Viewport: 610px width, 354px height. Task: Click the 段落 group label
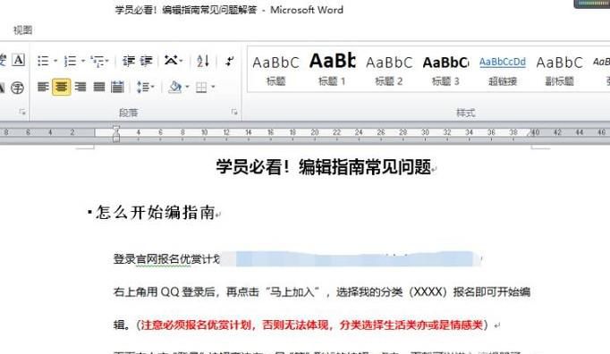[129, 113]
